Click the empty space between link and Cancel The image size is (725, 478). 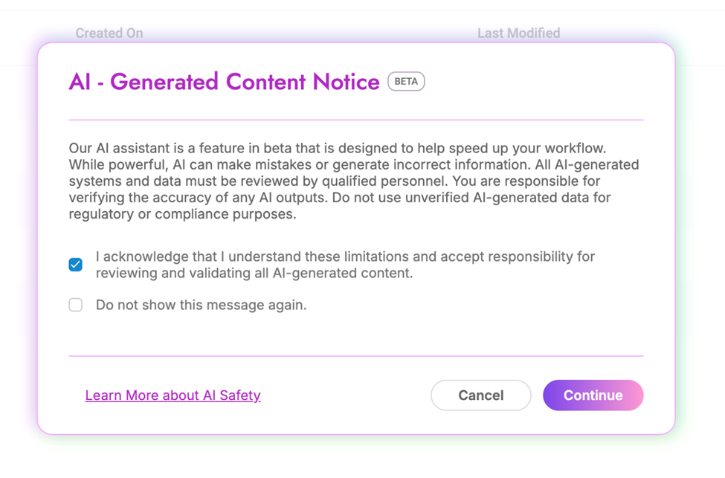pos(346,395)
